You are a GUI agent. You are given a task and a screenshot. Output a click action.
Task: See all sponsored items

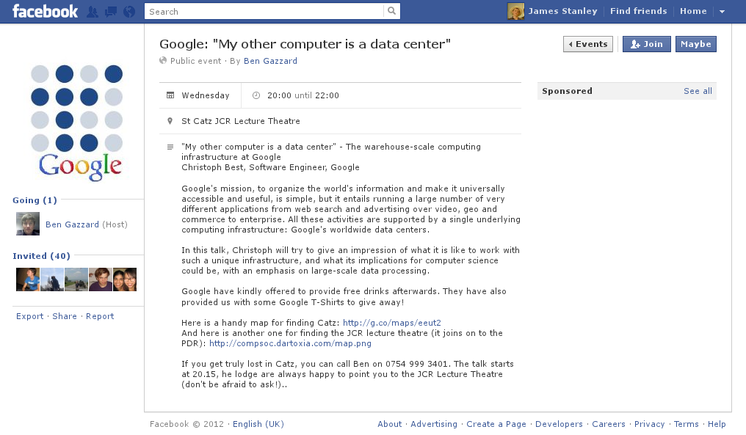698,92
